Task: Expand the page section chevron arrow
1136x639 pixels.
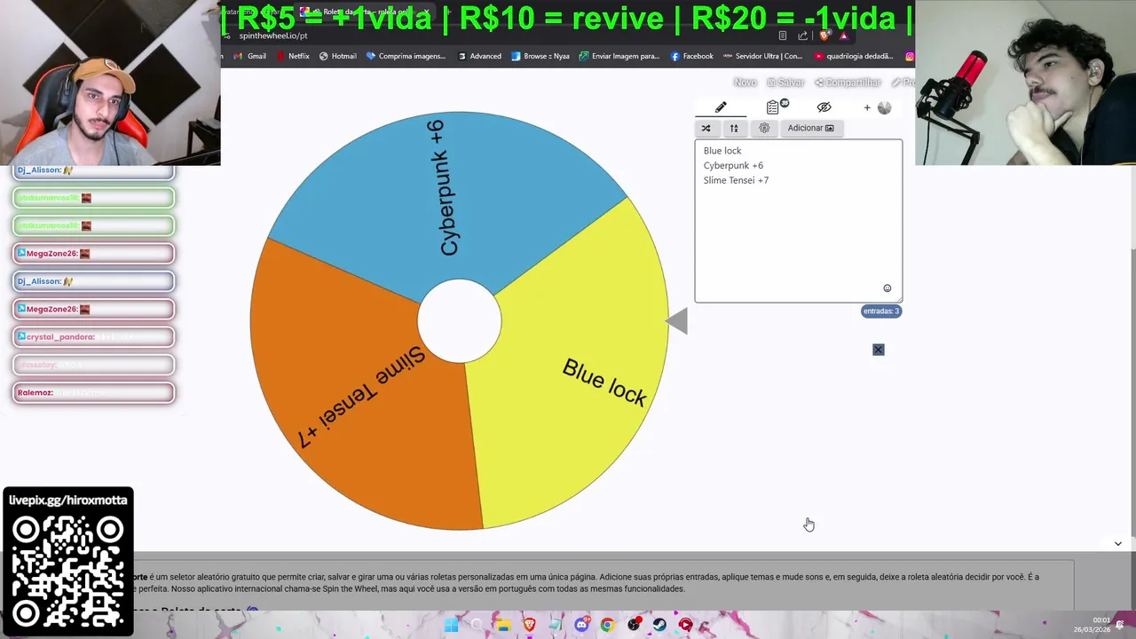Action: (x=1117, y=543)
